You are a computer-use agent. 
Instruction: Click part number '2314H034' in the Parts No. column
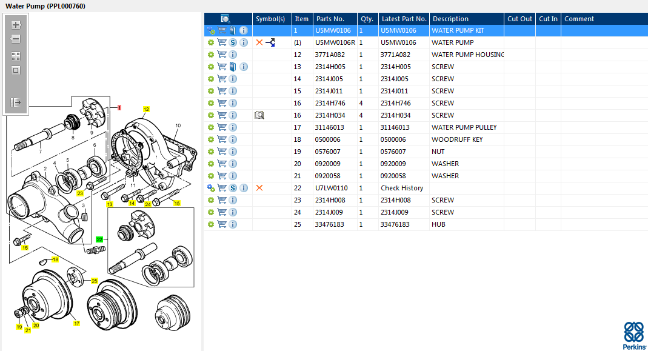click(x=330, y=115)
